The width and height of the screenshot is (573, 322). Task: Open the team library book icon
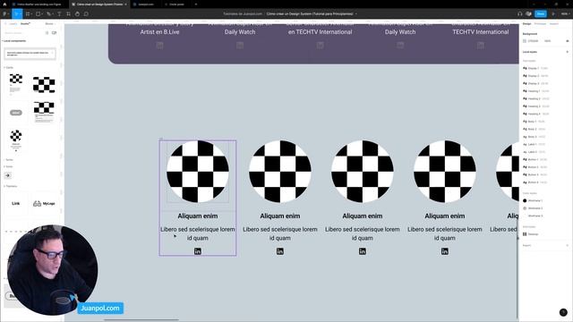[54, 33]
